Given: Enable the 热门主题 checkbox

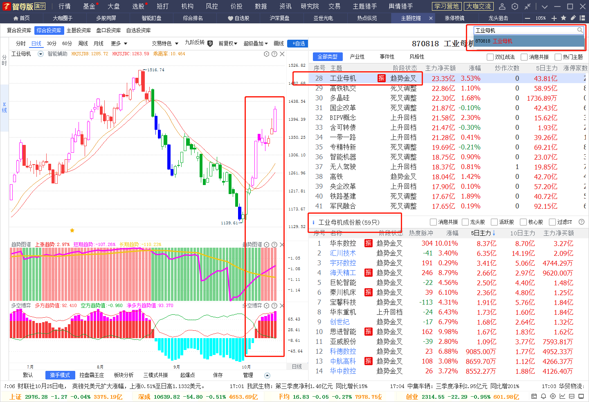Looking at the screenshot, I should coord(558,57).
